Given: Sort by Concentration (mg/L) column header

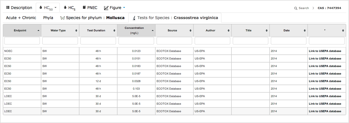Looking at the screenshot, I should 134,30.
